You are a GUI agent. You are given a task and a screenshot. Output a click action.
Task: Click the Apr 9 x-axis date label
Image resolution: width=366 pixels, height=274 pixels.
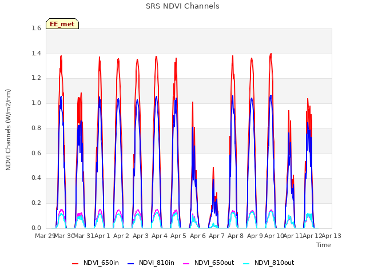click(x=255, y=236)
